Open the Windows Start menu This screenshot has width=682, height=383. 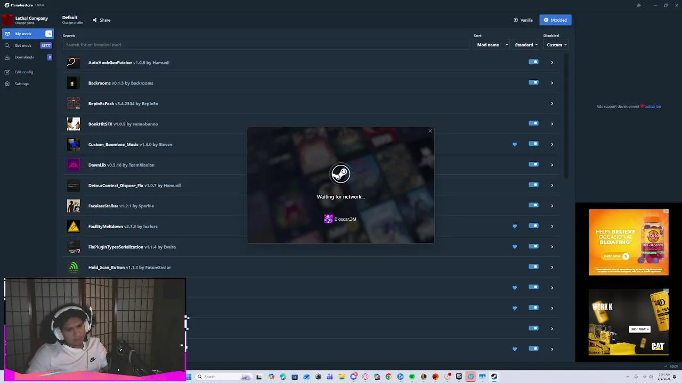tap(188, 377)
